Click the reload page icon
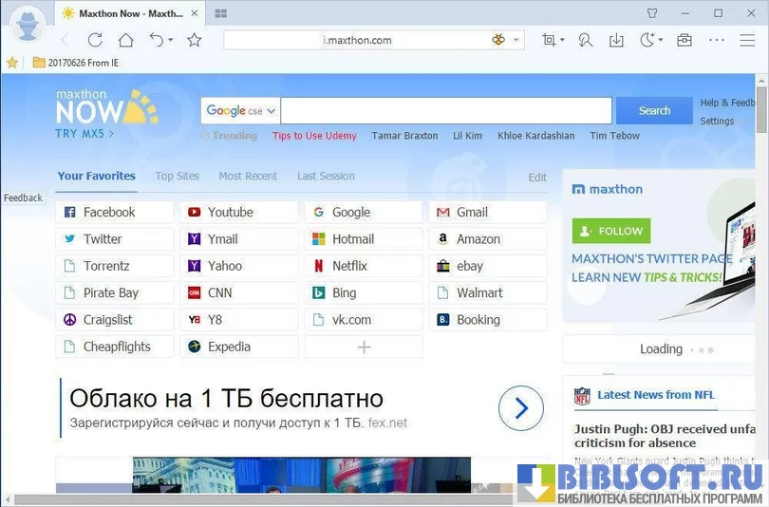 pyautogui.click(x=95, y=40)
